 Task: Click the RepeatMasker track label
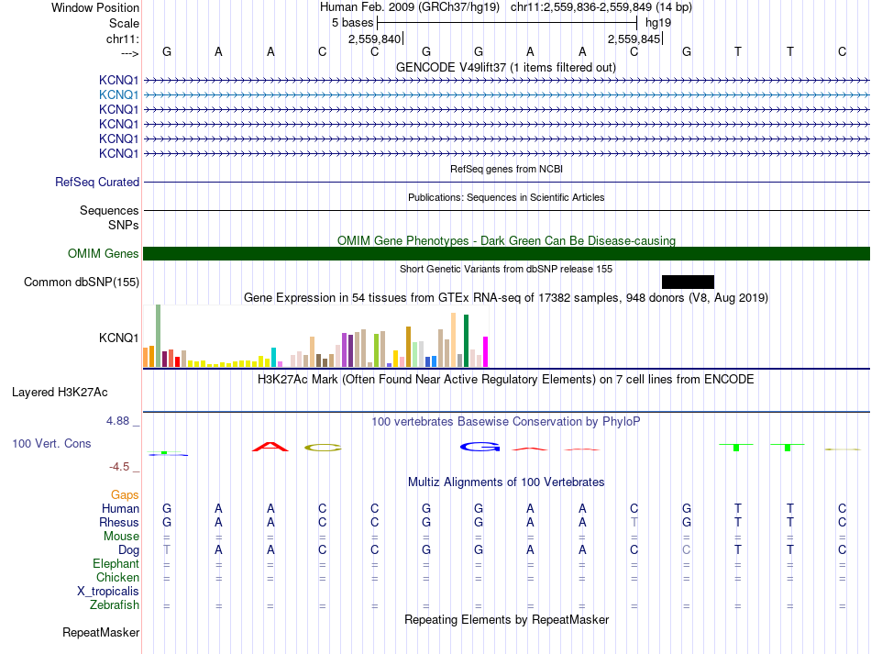click(101, 632)
